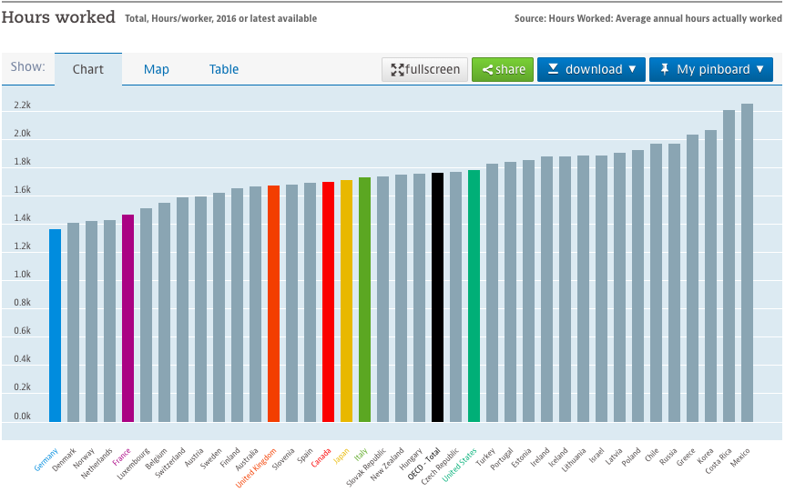Select the Chart tab
The width and height of the screenshot is (785, 492).
[88, 69]
